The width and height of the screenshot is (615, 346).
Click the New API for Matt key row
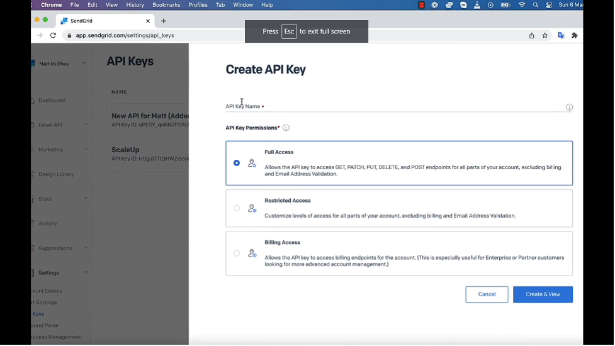point(148,120)
